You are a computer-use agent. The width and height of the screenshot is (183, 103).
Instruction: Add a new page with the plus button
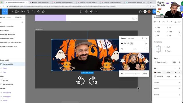click(x=22, y=22)
